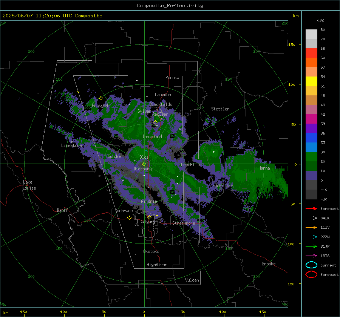Click the Calgary label
This screenshot has width=340, height=317.
(147, 222)
